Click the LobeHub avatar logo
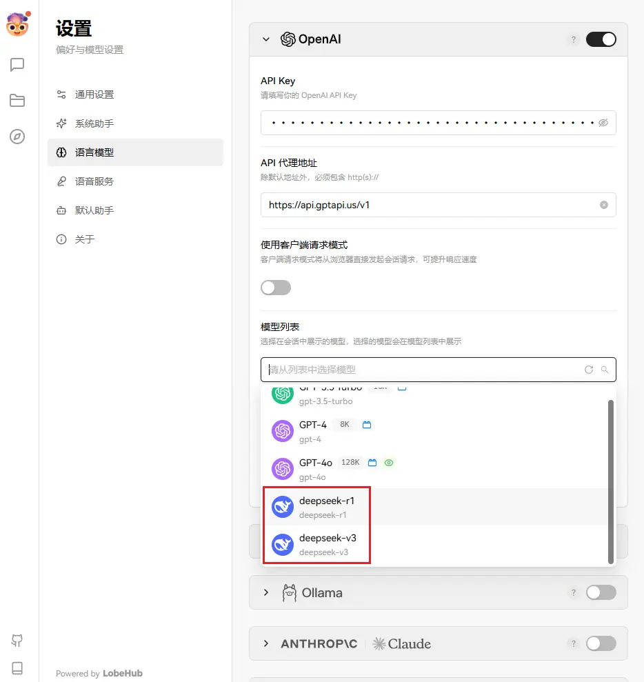Viewport: 644px width, 682px height. click(17, 26)
